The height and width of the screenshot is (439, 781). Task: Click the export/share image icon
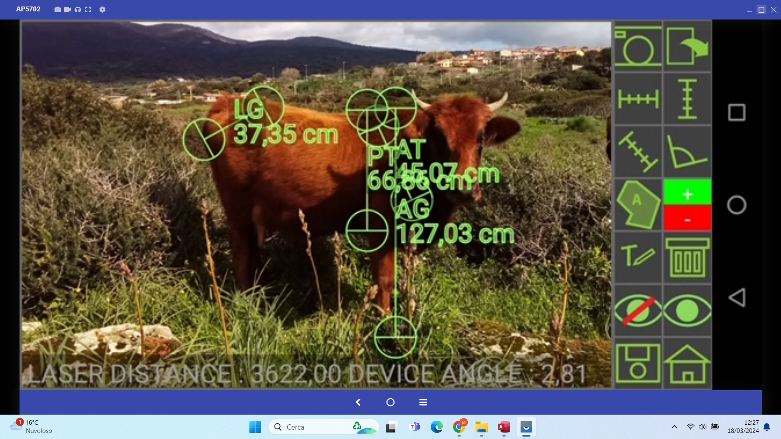point(687,47)
